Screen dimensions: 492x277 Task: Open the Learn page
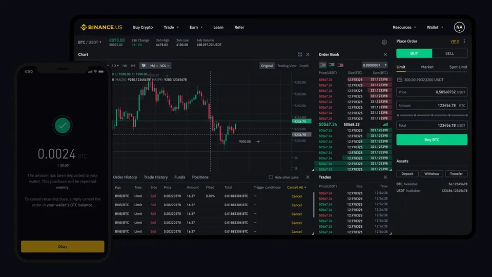(218, 27)
